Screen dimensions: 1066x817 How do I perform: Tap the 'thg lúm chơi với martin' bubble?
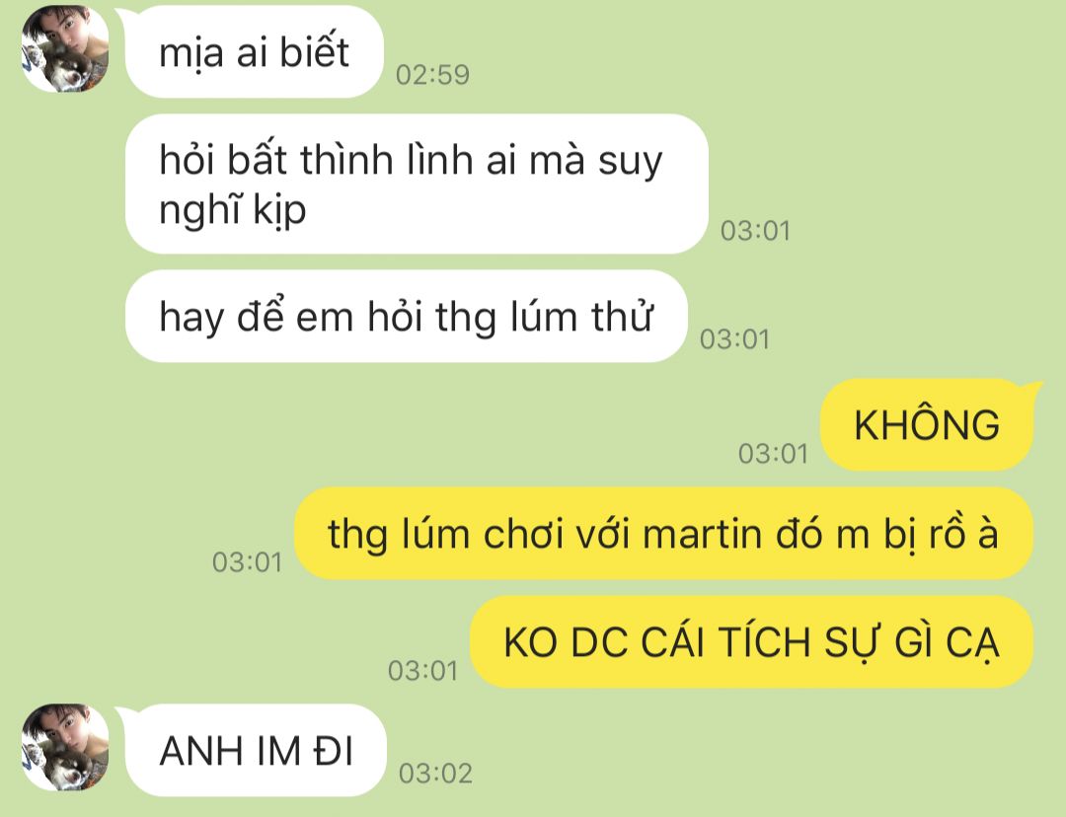pos(663,534)
